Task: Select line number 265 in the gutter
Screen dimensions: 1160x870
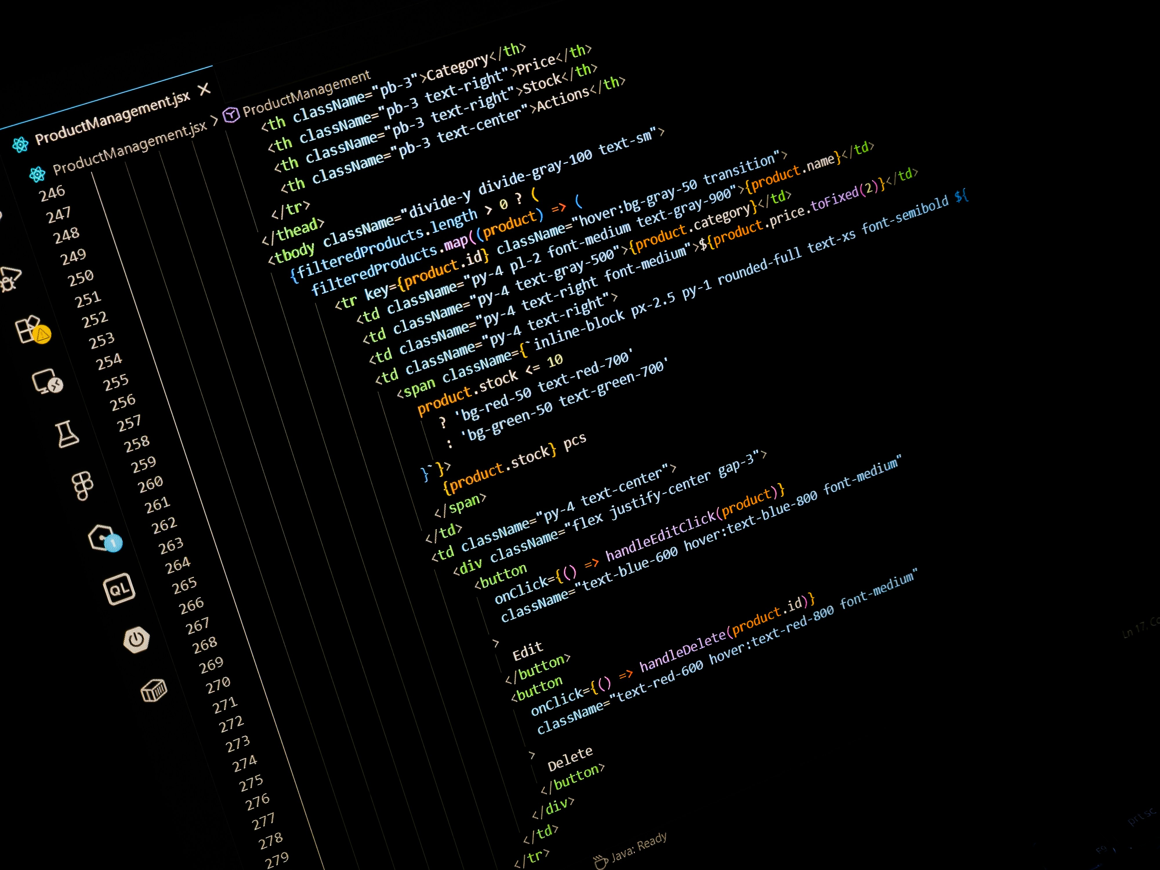Action: point(185,586)
